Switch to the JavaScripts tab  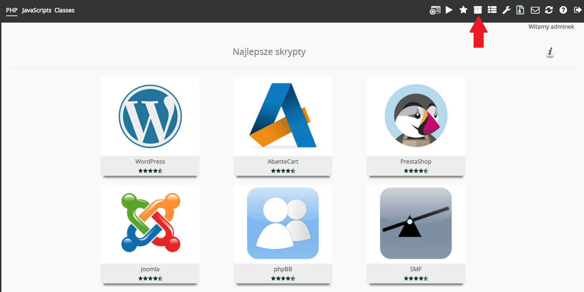click(37, 10)
